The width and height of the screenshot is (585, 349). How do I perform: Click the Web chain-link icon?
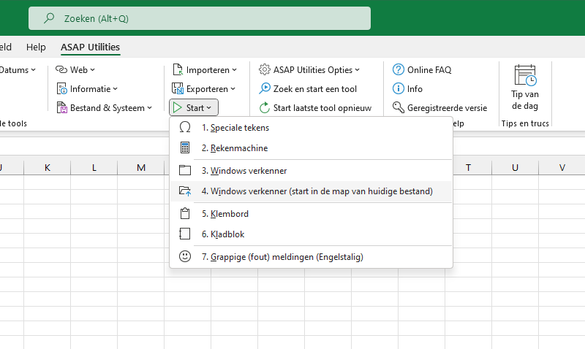pos(61,69)
